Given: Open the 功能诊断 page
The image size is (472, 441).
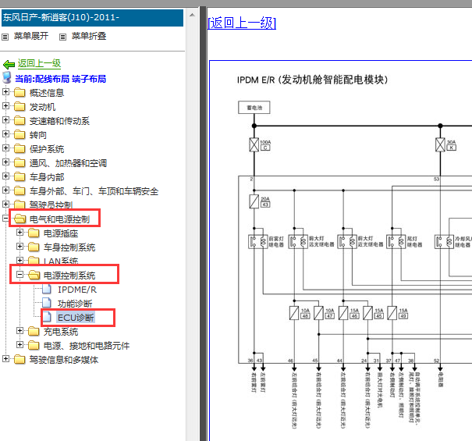Looking at the screenshot, I should pyautogui.click(x=75, y=304).
